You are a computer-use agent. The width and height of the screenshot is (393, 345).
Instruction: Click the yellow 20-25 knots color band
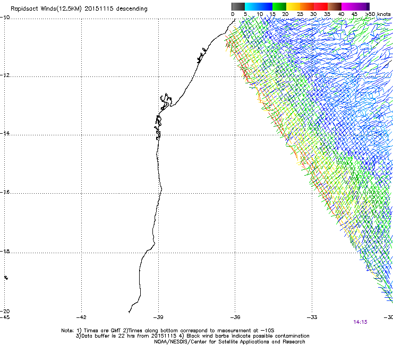tap(293, 6)
